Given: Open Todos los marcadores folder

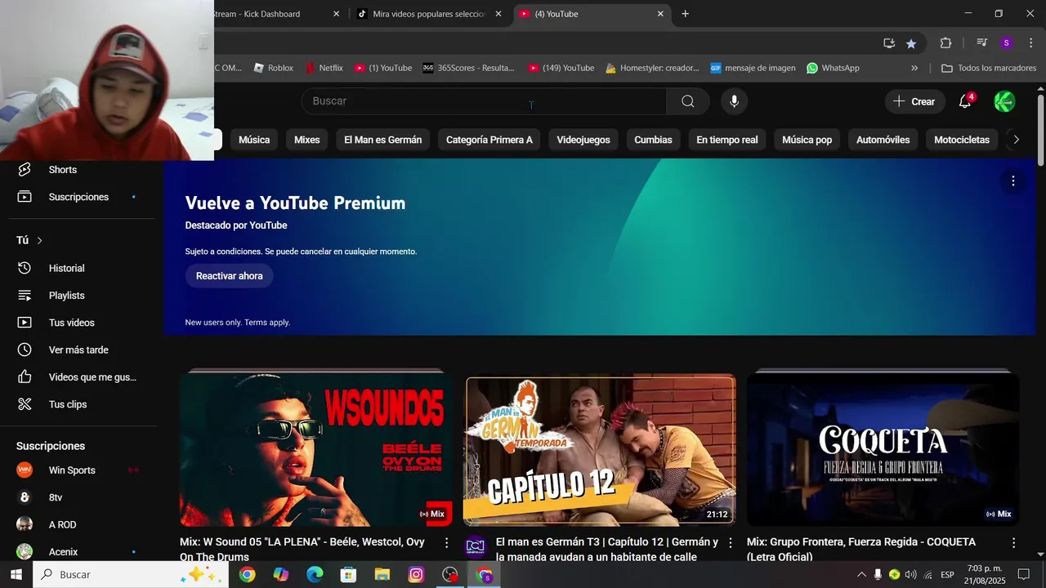Looking at the screenshot, I should 989,69.
